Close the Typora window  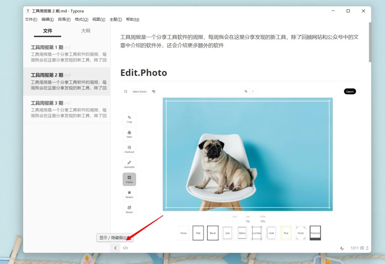(364, 11)
